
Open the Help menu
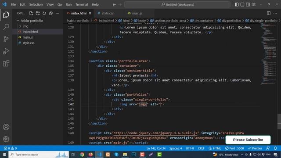click(95, 4)
